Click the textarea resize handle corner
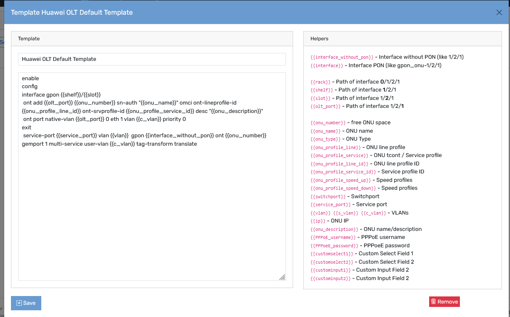The width and height of the screenshot is (510, 317). (x=282, y=277)
